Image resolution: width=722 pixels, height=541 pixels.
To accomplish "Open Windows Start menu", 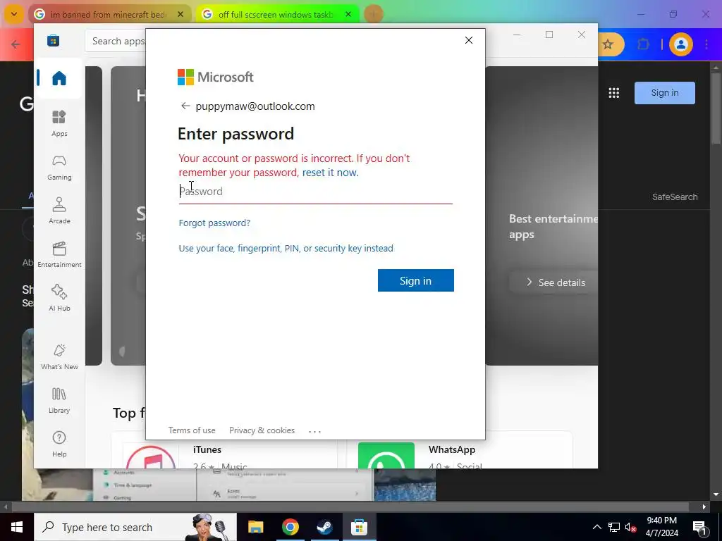I will pyautogui.click(x=17, y=527).
